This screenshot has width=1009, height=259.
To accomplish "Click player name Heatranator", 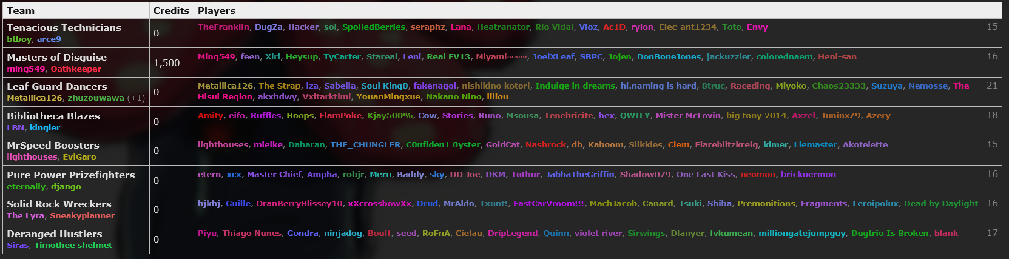I will pyautogui.click(x=503, y=27).
